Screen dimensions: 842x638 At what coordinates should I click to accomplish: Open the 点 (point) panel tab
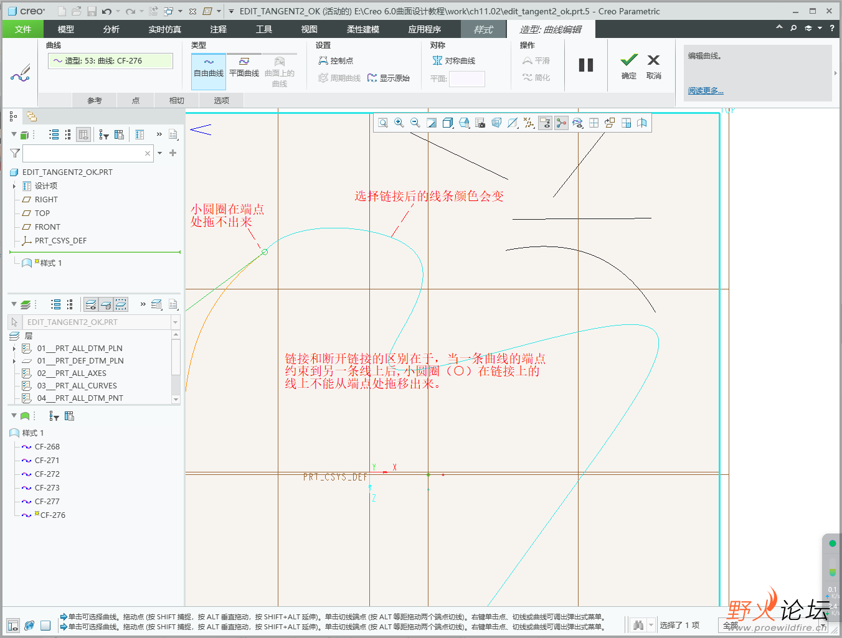click(x=136, y=100)
